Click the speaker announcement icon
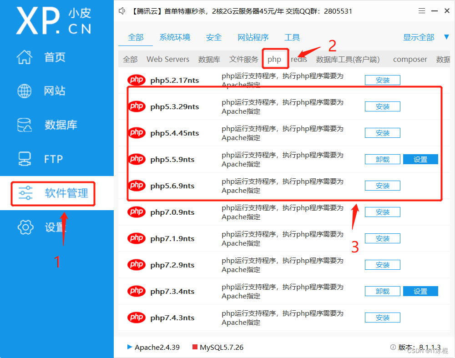 pos(122,11)
